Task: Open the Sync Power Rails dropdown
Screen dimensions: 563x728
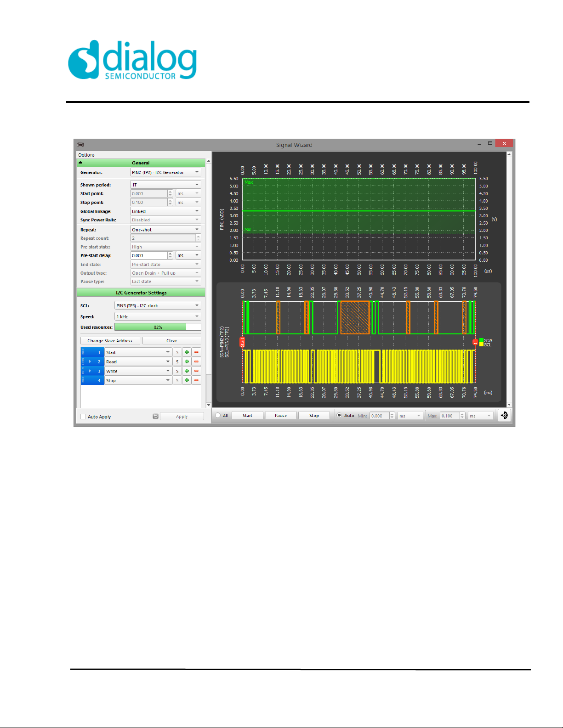Action: tap(165, 220)
